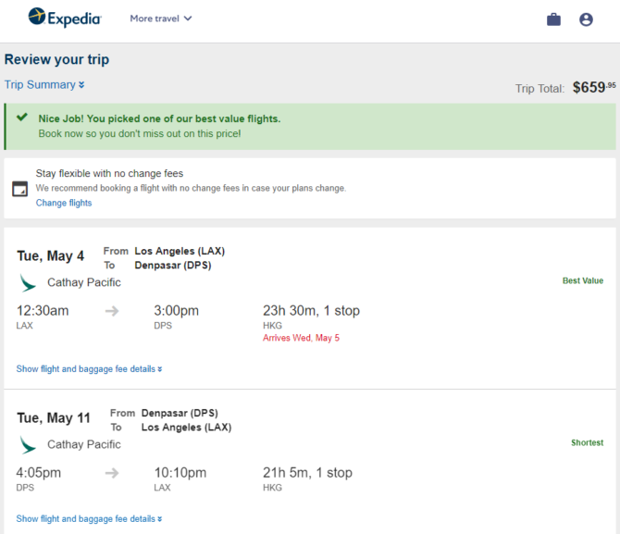Image resolution: width=620 pixels, height=534 pixels.
Task: Click the calendar icon beside no change fees
Action: (x=19, y=189)
